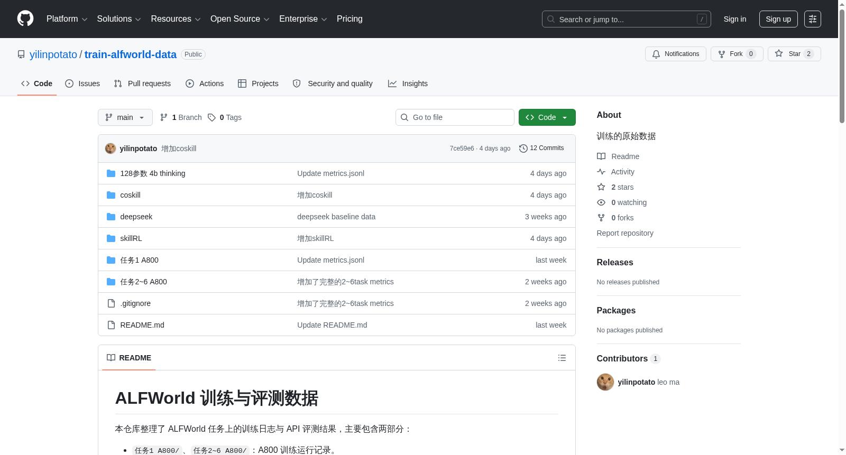The width and height of the screenshot is (846, 455).
Task: Click the Sign in link
Action: (735, 19)
